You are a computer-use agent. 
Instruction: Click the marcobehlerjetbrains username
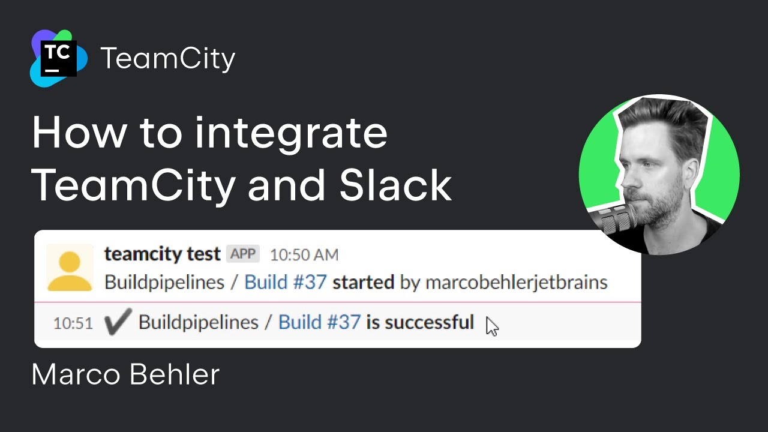(x=516, y=282)
